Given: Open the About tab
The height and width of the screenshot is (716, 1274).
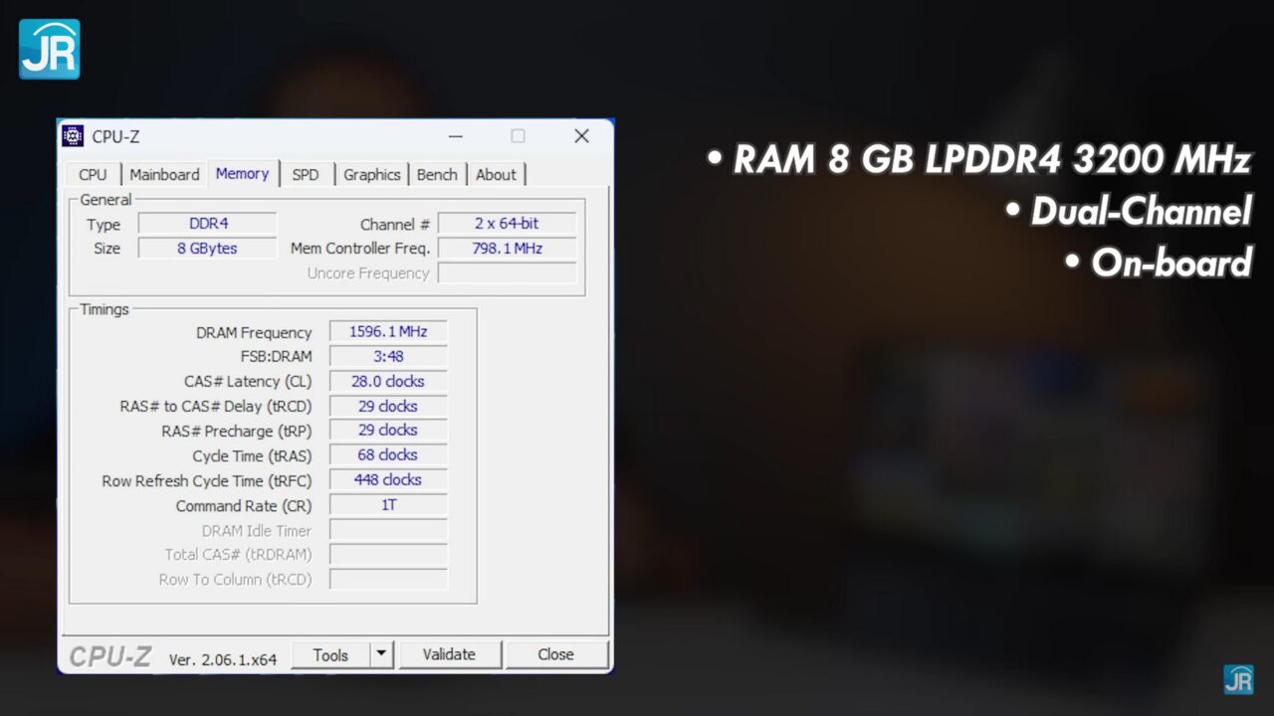Looking at the screenshot, I should click(x=496, y=175).
